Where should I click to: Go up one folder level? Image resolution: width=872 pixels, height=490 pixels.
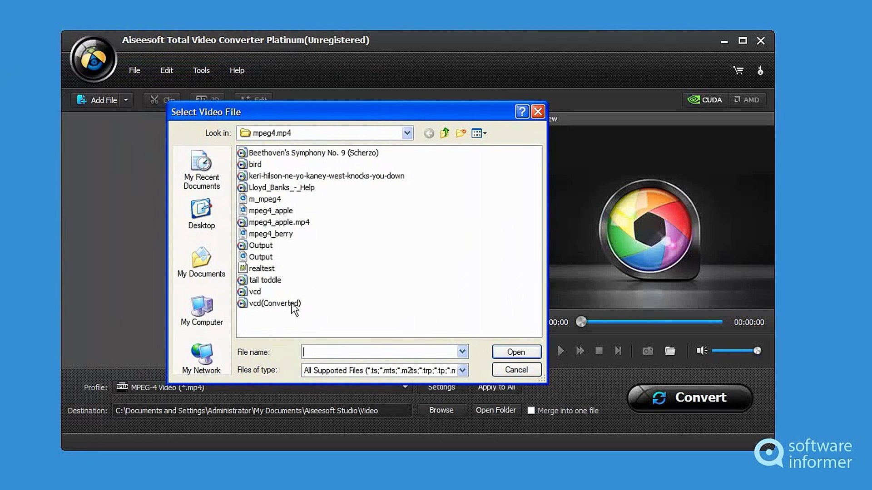[x=445, y=133]
